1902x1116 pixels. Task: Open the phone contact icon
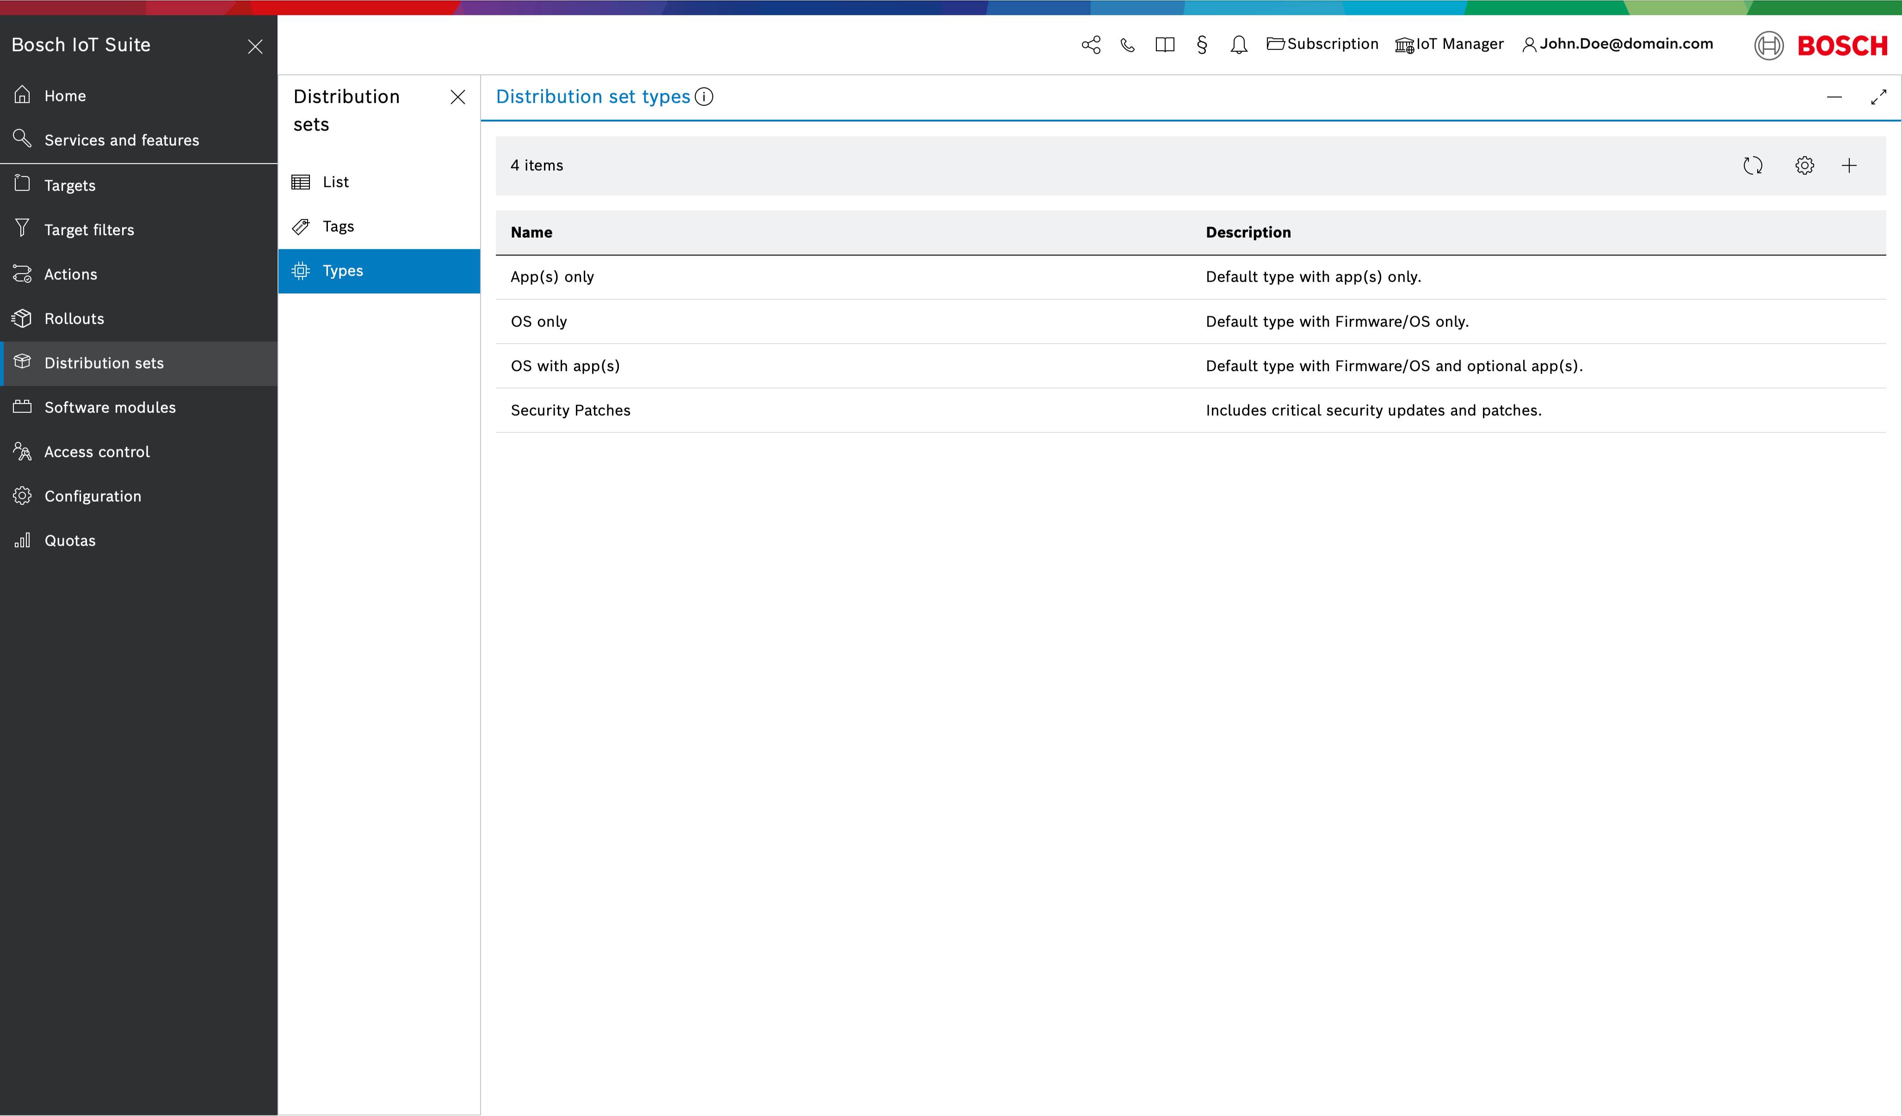[1128, 44]
